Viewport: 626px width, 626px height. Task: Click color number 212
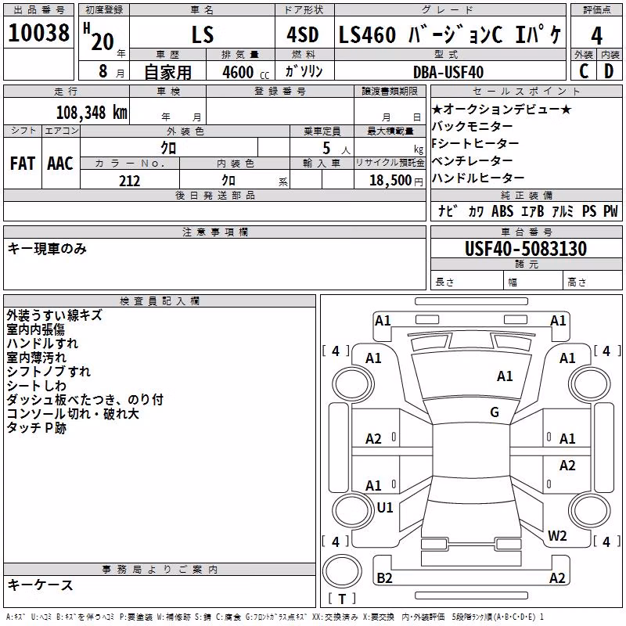[130, 181]
